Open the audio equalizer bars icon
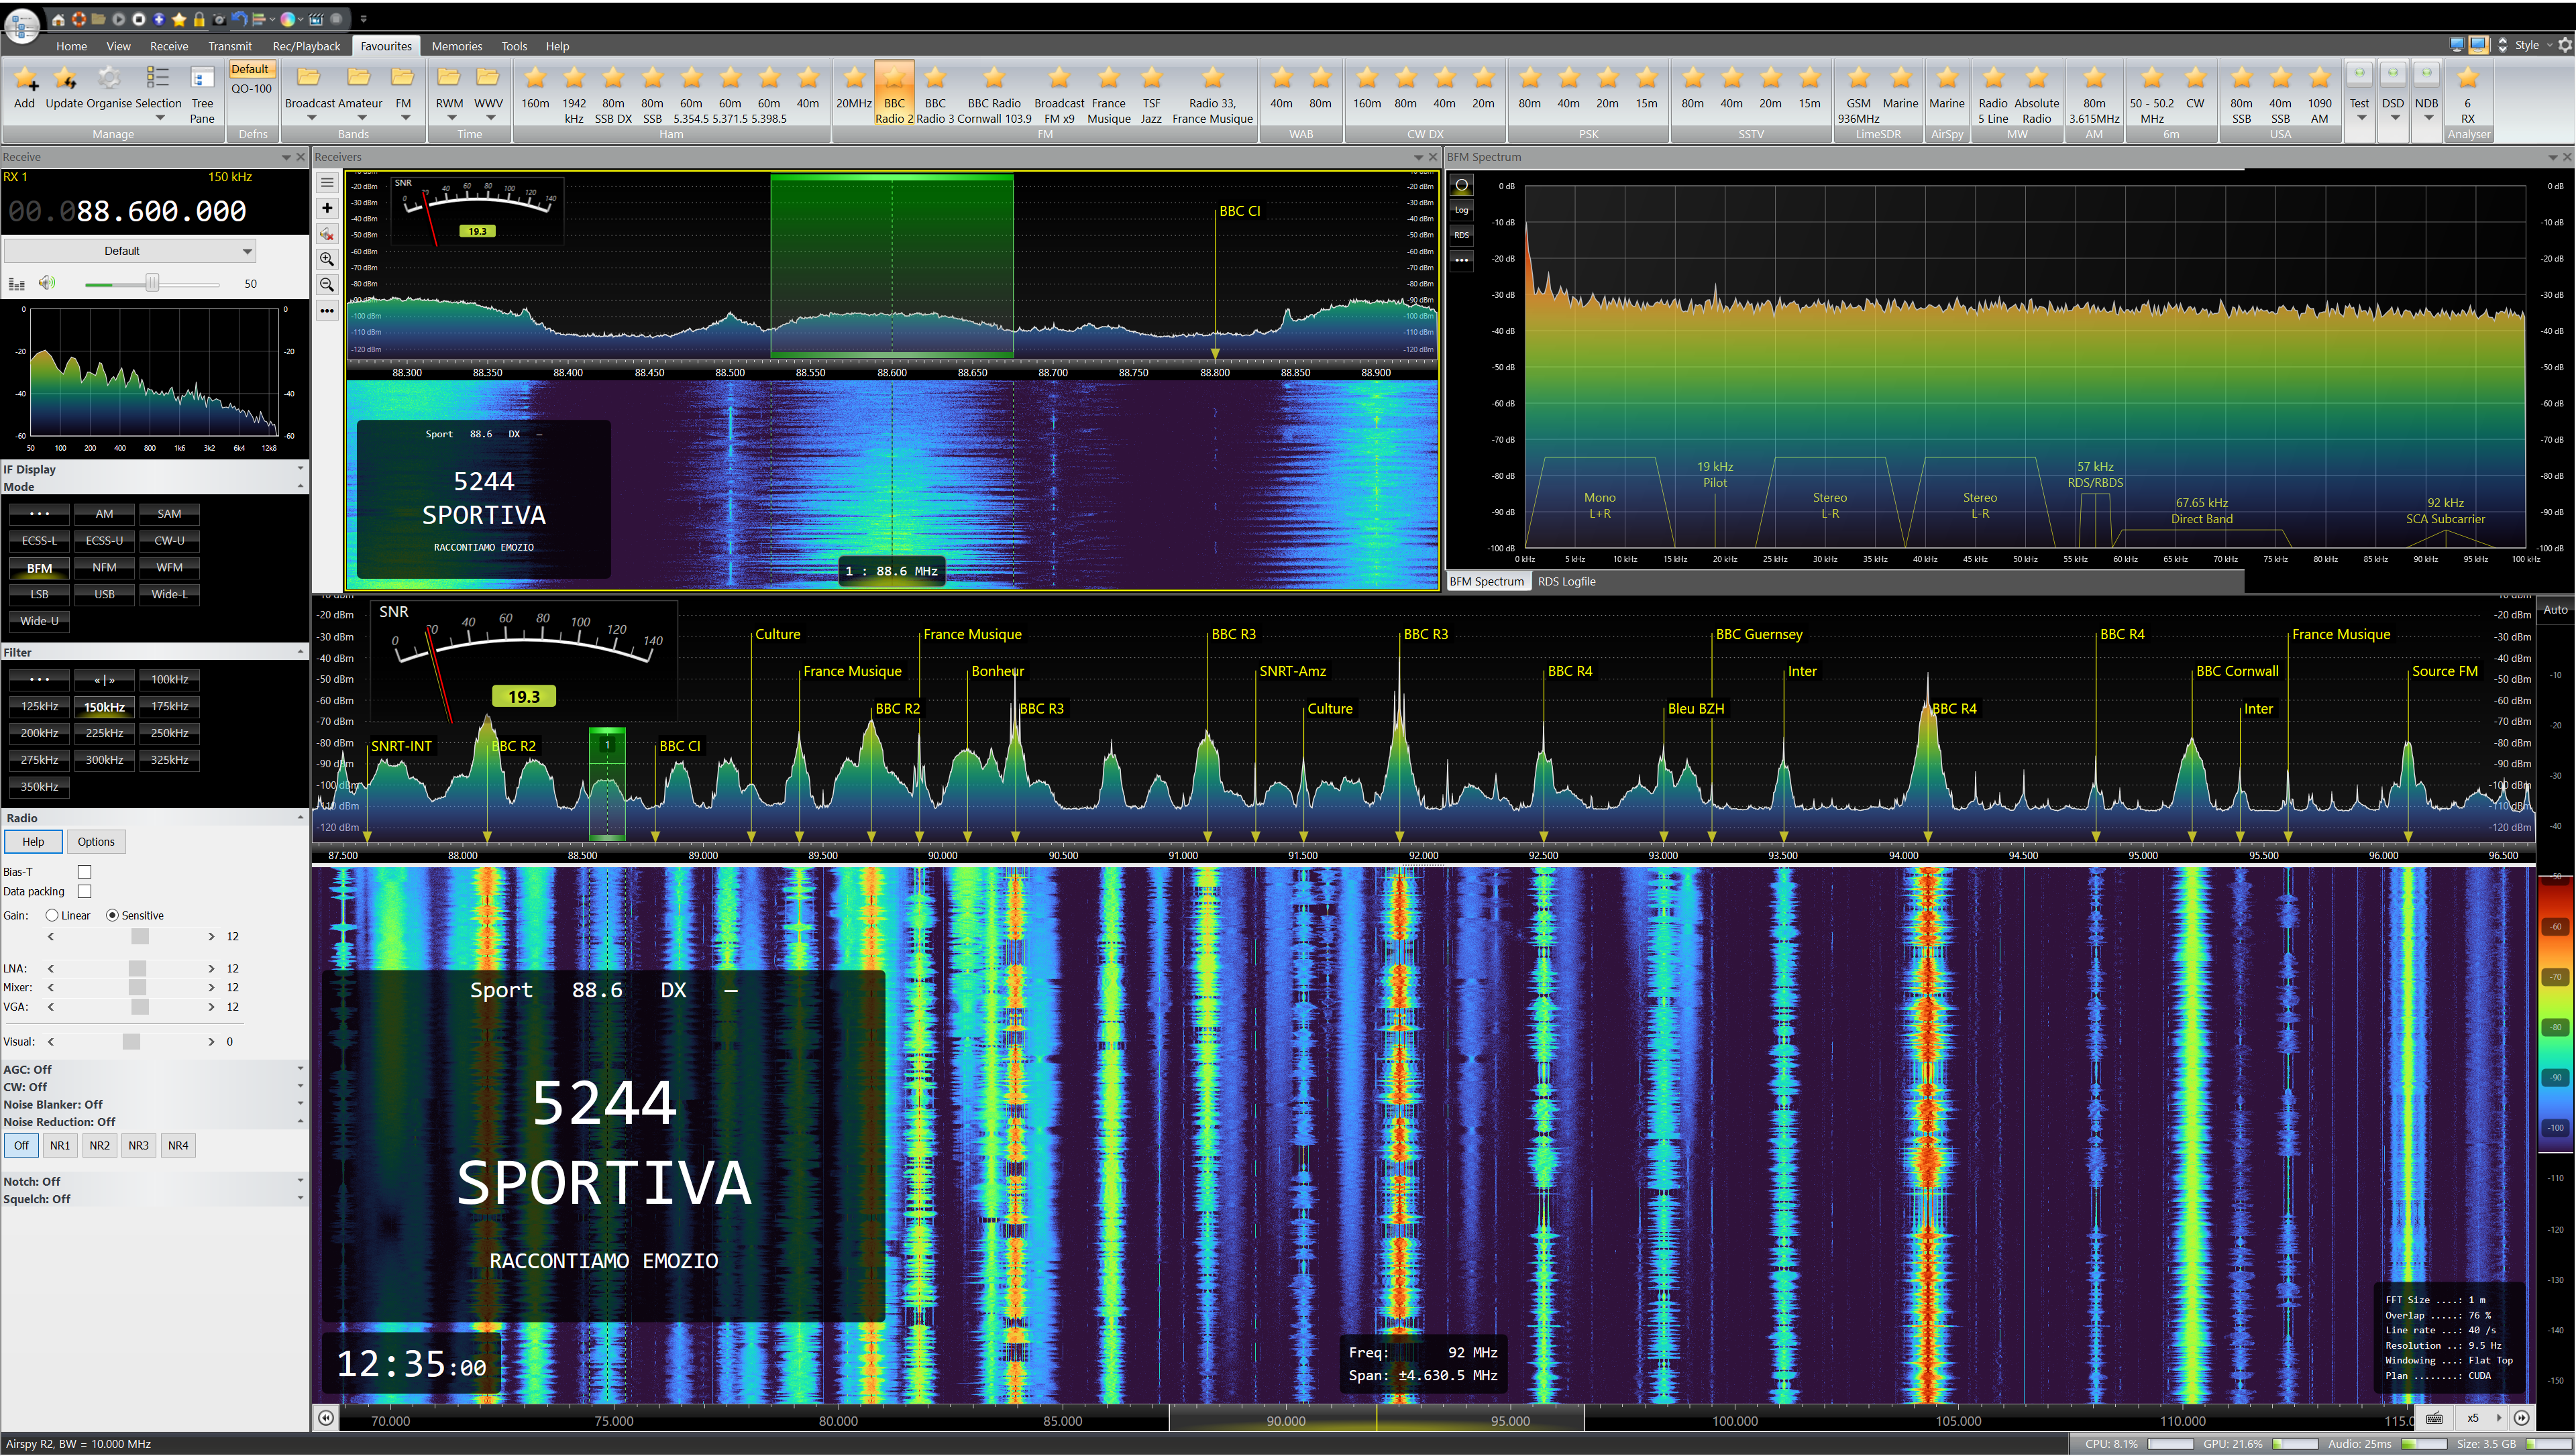2576x1456 pixels. click(x=16, y=284)
